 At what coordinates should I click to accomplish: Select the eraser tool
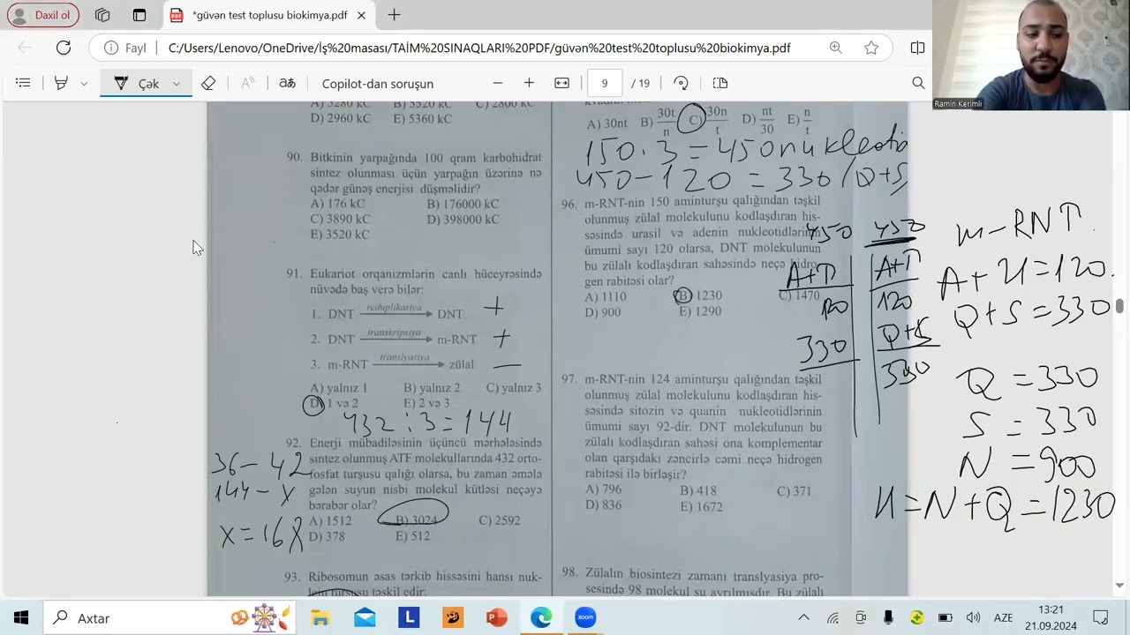click(208, 83)
